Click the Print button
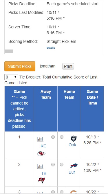Viewport: 108px width, 194px height. pos(68,66)
